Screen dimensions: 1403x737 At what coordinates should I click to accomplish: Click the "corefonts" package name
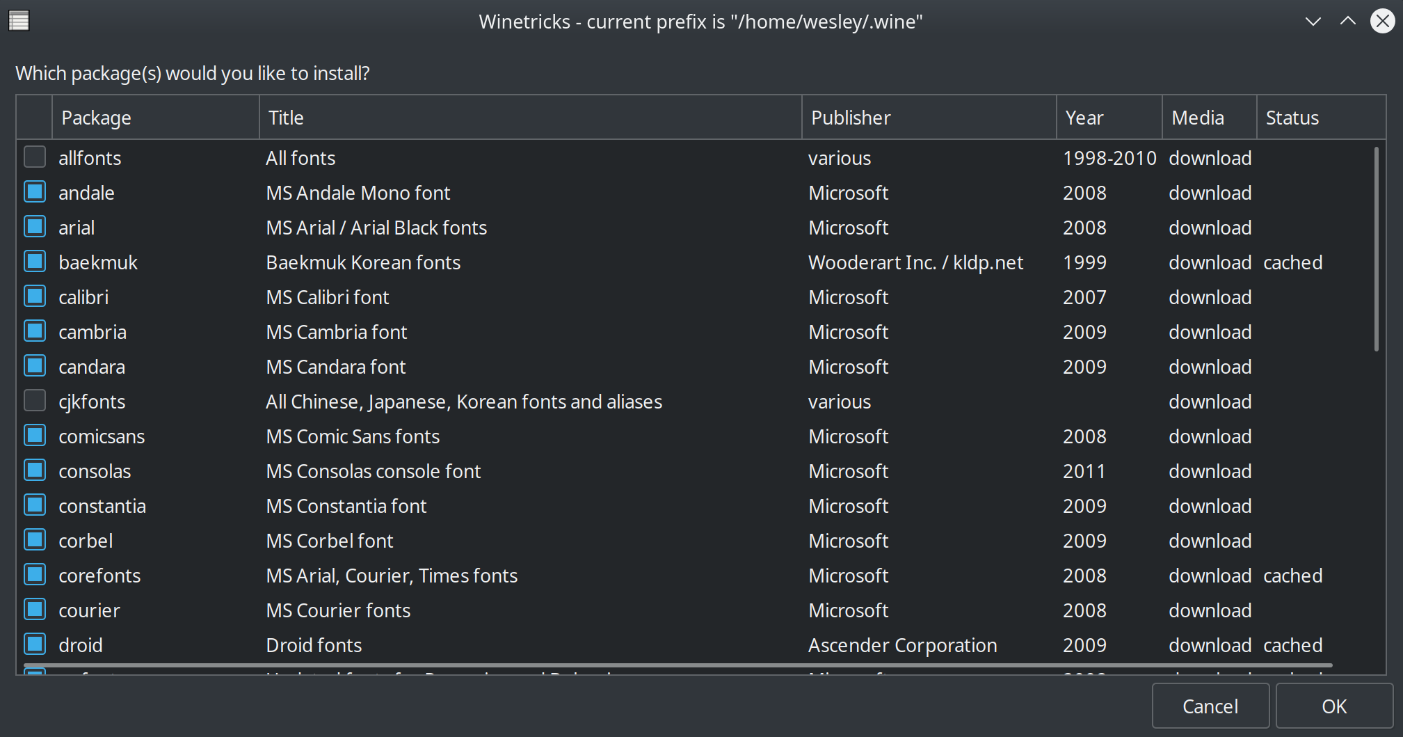(x=99, y=576)
